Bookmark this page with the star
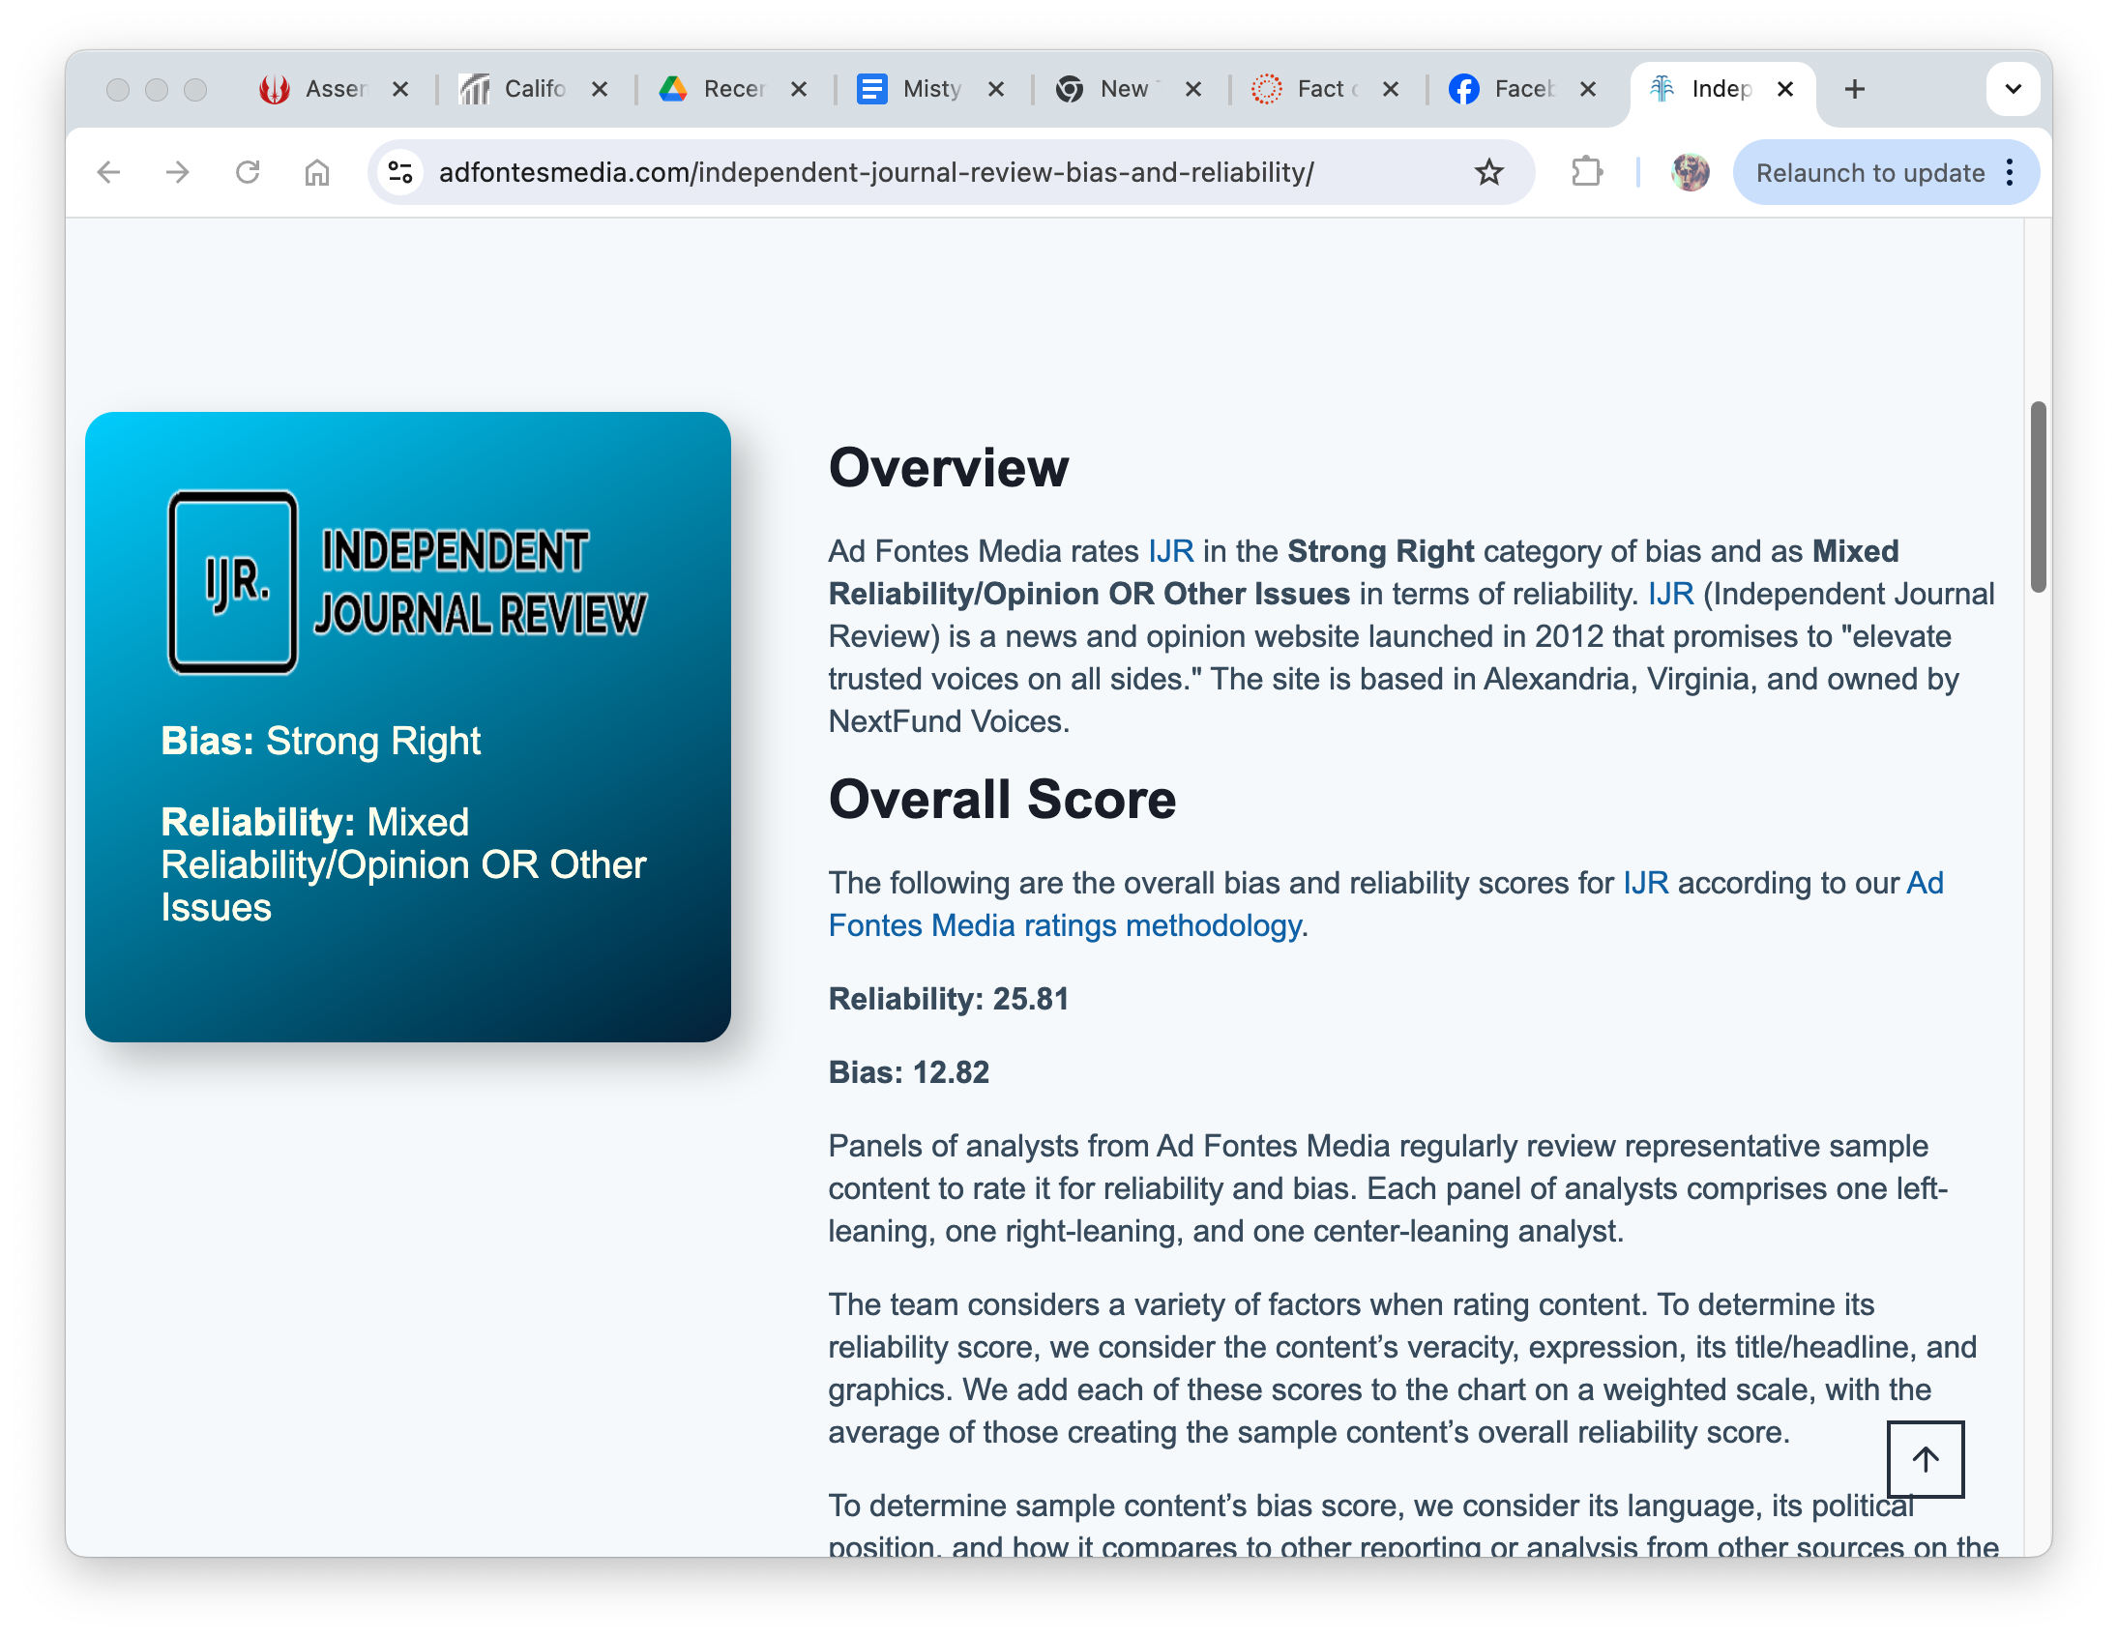 tap(1488, 173)
